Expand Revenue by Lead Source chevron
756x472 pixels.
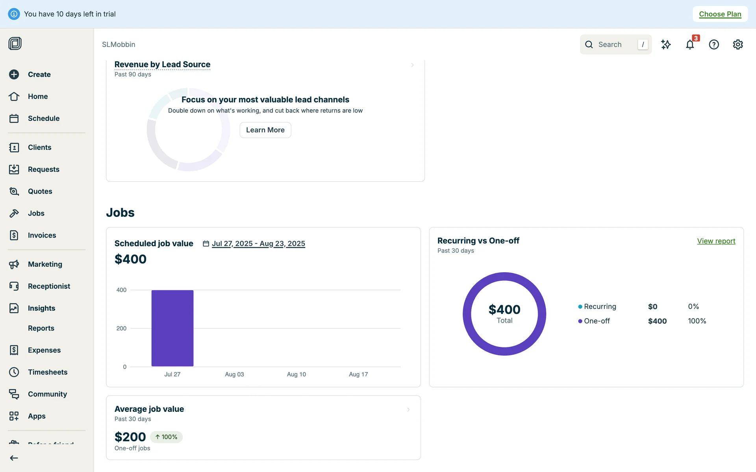point(412,65)
